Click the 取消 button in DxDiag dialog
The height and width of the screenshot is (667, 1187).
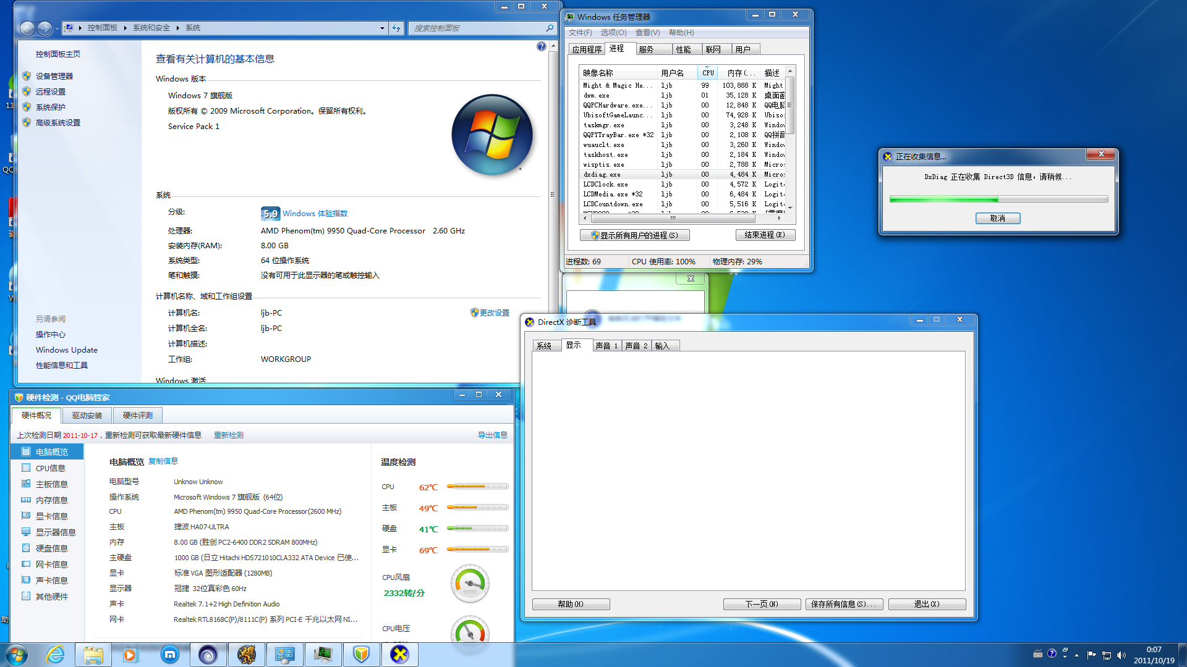[x=997, y=218]
